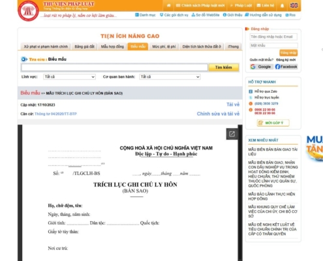This screenshot has width=323, height=261.
Task: Open the Pháp Luật top menu item
Action: [241, 5]
